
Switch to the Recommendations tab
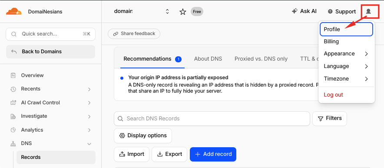pos(152,59)
